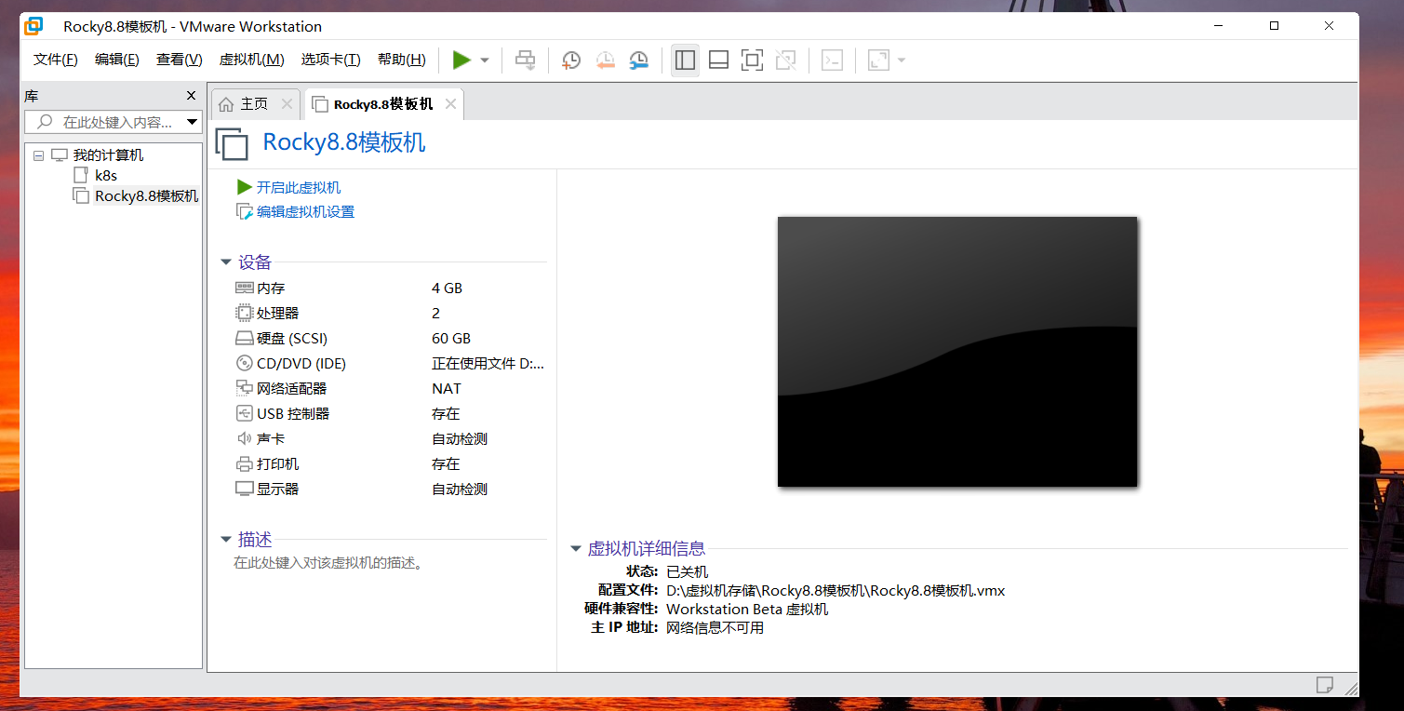The image size is (1404, 711).
Task: Close the Rocky8.8模板机 tab
Action: 450,104
